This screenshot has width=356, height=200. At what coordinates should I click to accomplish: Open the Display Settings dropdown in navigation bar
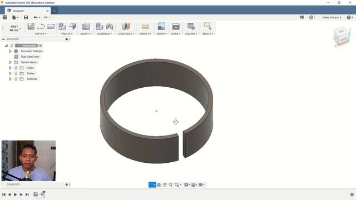[x=187, y=185]
